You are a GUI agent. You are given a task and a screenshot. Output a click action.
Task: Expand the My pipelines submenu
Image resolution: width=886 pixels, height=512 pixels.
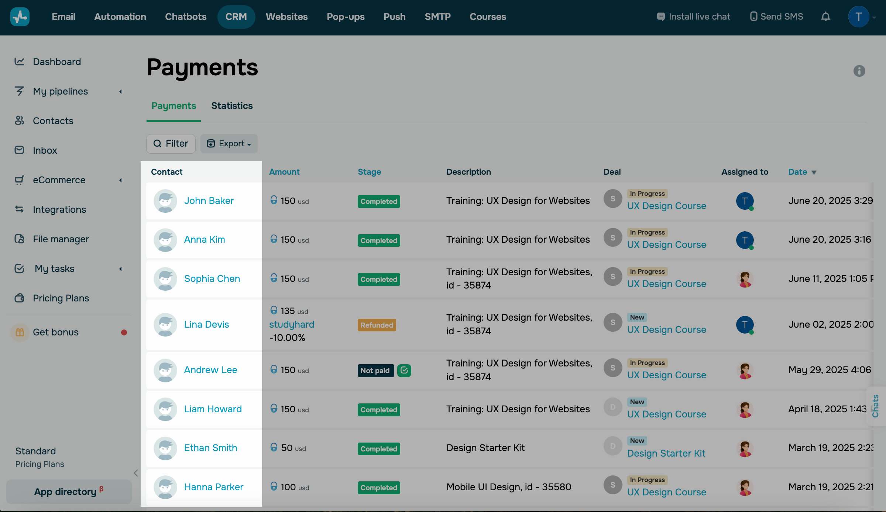(x=120, y=92)
